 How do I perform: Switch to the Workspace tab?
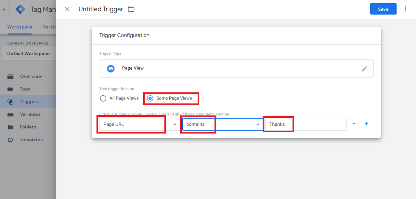pos(20,27)
